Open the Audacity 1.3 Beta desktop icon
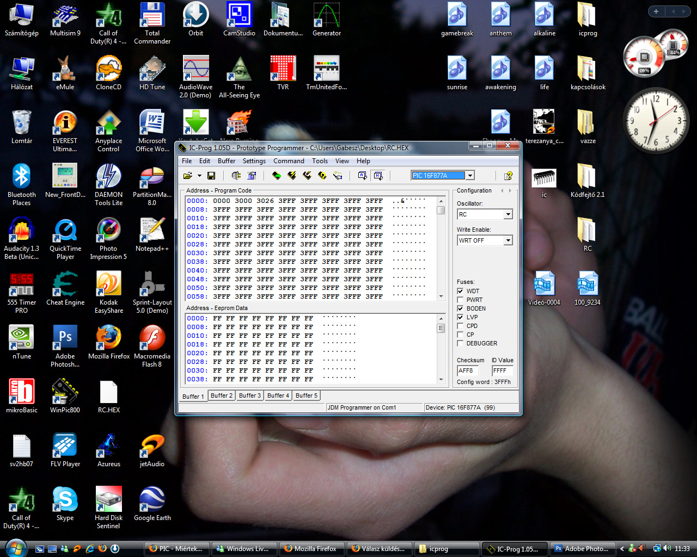Screen dimensions: 697x557 tap(22, 239)
